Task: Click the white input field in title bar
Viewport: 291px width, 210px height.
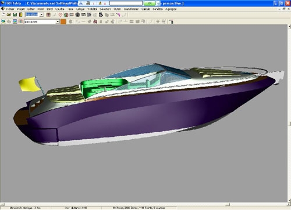Action: coord(126,3)
